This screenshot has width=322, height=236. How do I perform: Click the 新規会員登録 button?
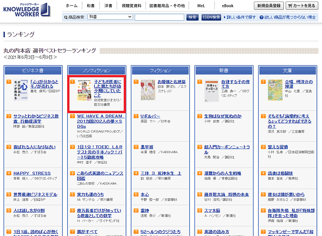point(269,6)
